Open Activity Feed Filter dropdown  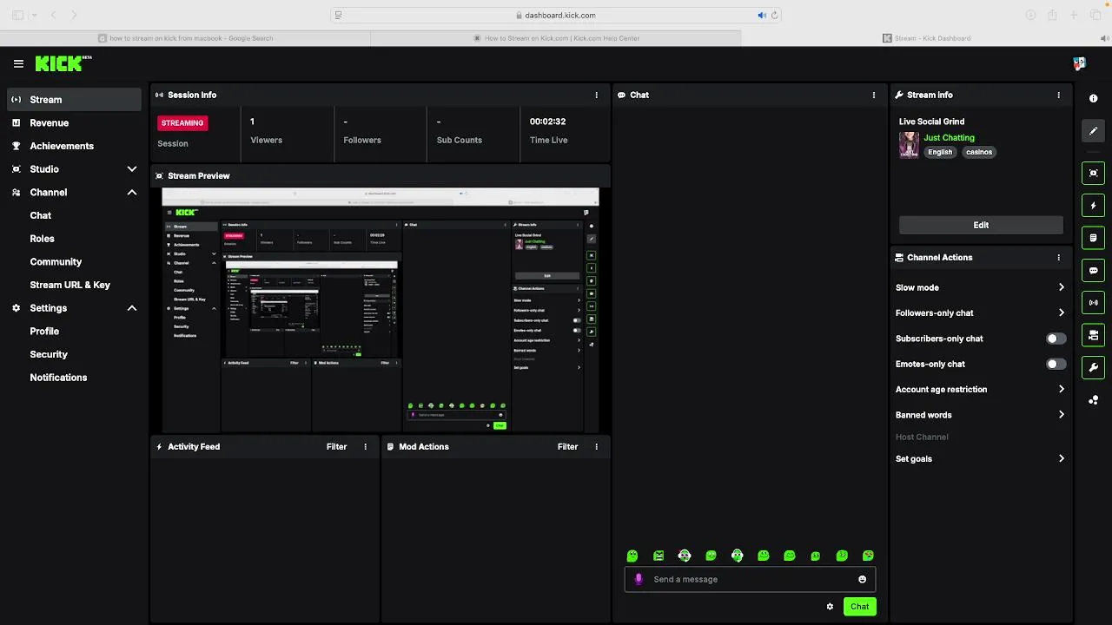336,447
